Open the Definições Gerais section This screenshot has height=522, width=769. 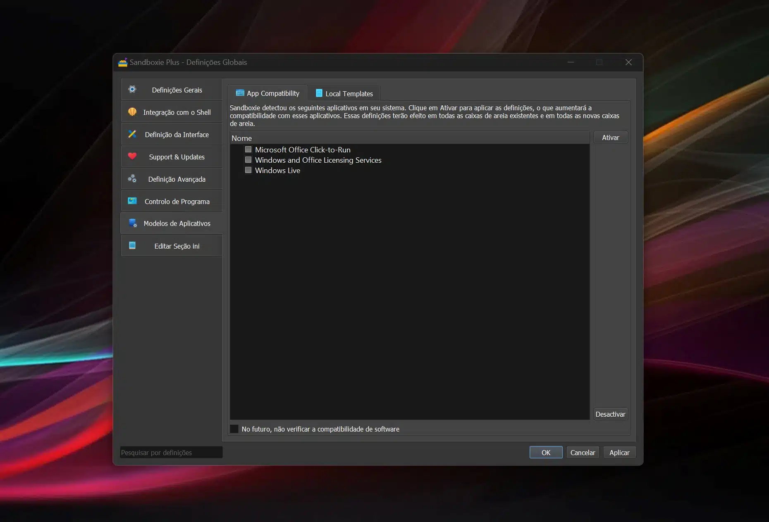172,90
